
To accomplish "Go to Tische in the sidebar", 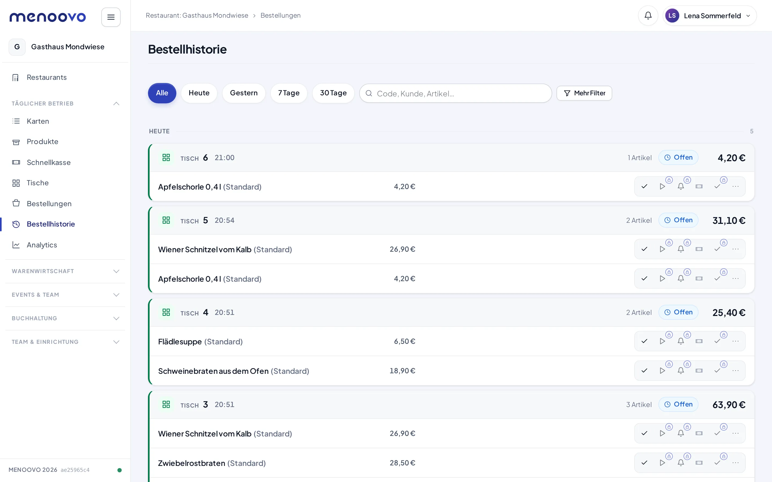I will click(65, 183).
